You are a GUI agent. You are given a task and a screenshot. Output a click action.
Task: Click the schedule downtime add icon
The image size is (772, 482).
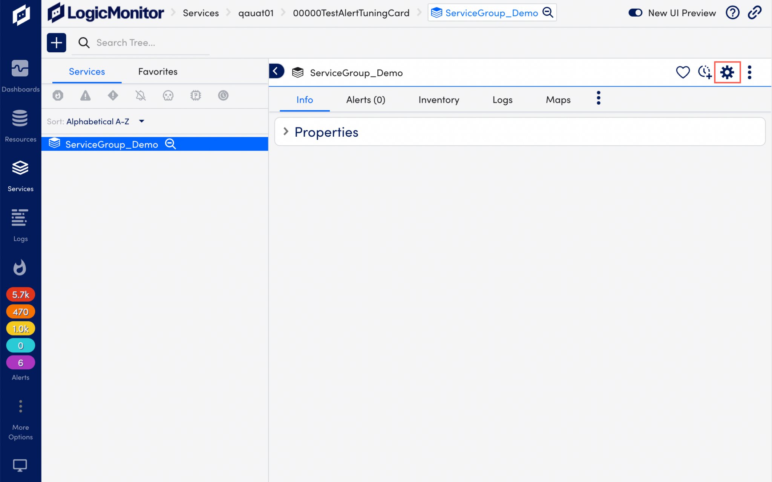click(x=705, y=72)
